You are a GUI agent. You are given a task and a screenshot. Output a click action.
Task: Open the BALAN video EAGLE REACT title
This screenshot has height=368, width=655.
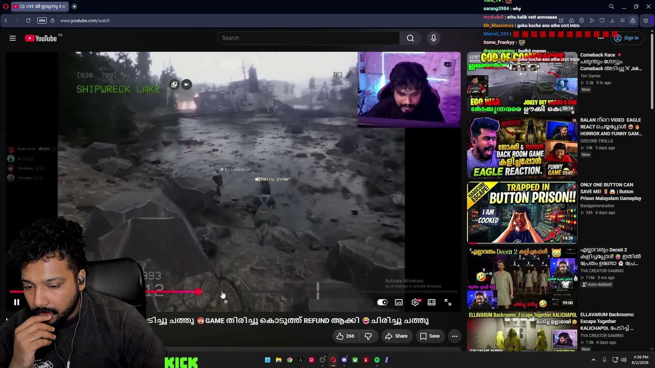(x=611, y=127)
